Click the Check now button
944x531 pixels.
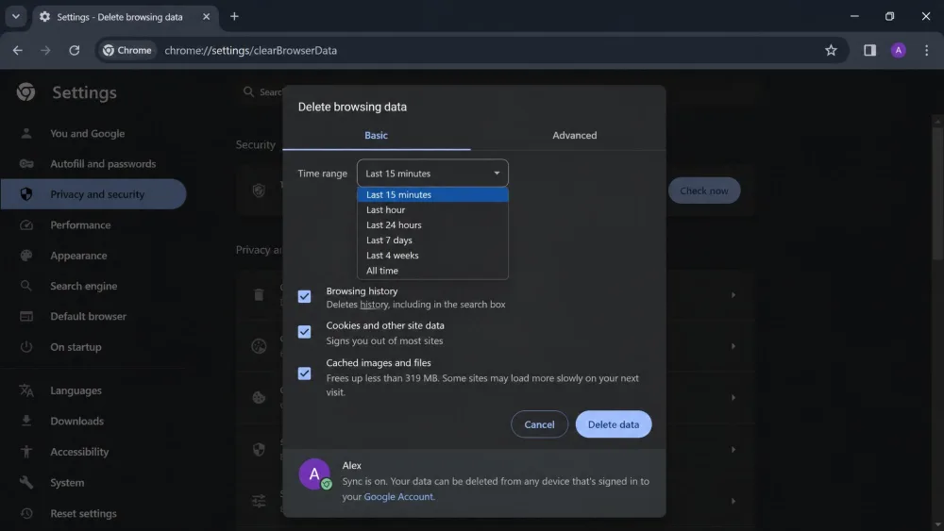tap(704, 191)
